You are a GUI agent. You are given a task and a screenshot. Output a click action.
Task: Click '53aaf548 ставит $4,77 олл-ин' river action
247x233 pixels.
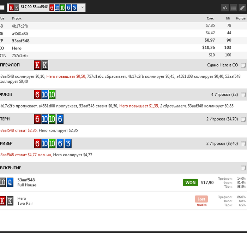[x=26, y=155]
